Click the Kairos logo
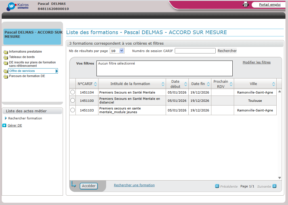Screen dimensions: 288x205 click(18, 6)
